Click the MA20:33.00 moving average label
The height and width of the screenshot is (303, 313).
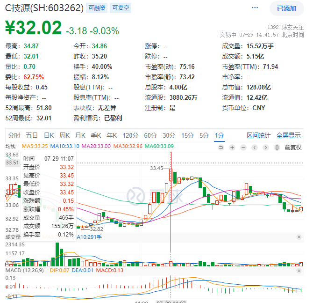pos(96,146)
